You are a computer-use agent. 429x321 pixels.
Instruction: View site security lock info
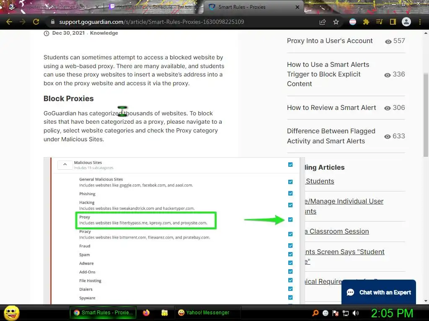(x=53, y=22)
